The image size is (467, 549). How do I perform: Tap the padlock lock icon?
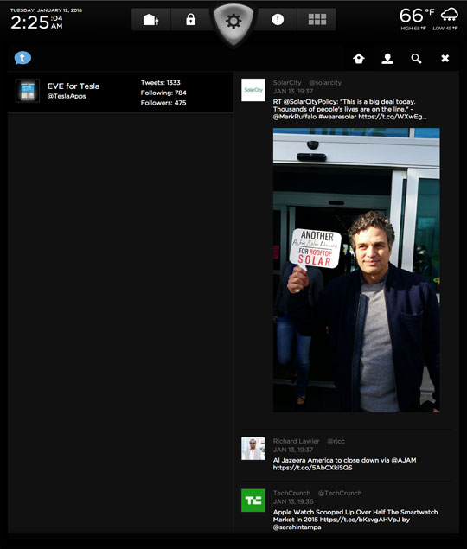click(x=190, y=19)
